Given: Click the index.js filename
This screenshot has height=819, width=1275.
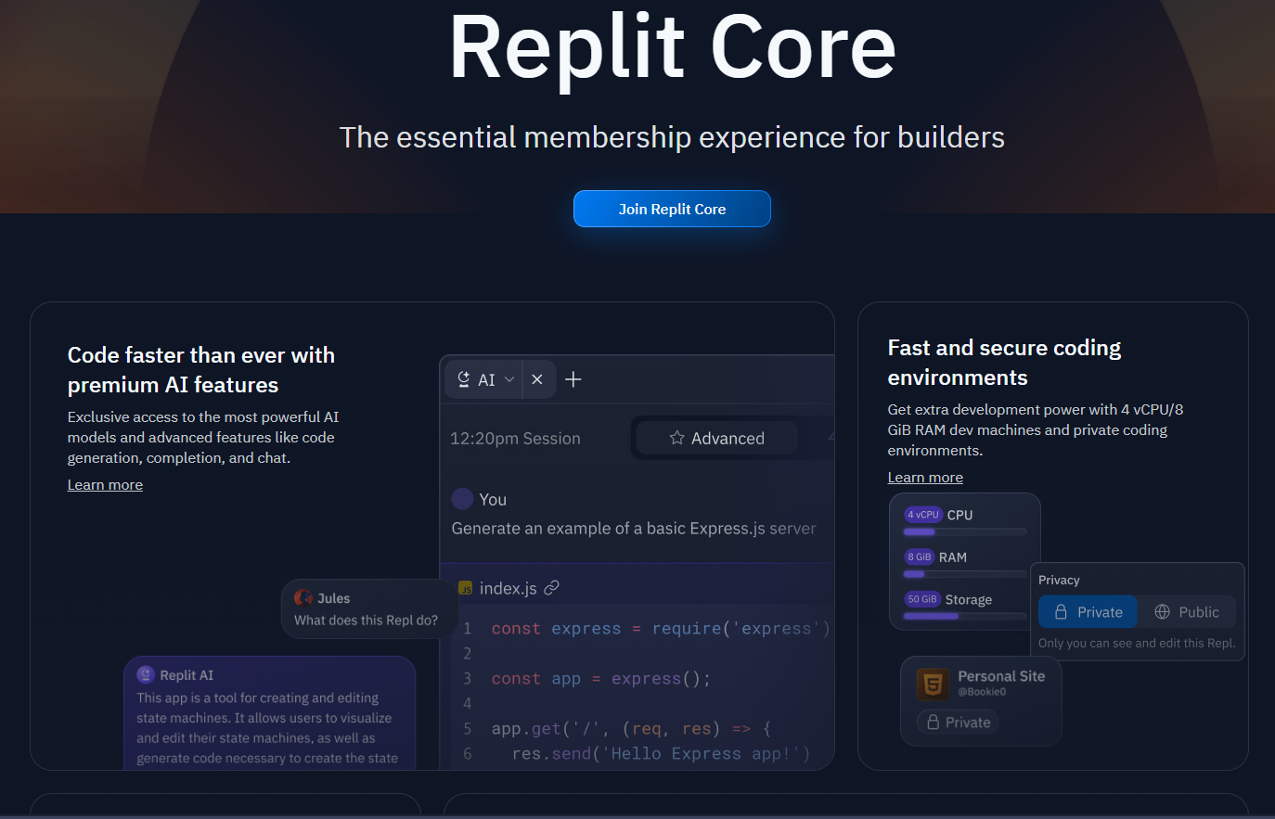Looking at the screenshot, I should coord(508,588).
